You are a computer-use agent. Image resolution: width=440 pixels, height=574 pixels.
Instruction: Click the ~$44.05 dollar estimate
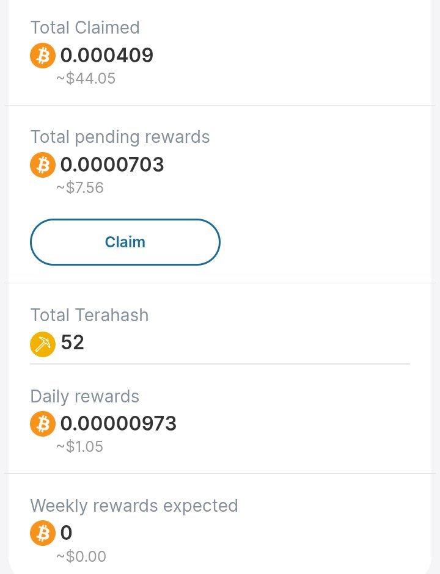point(86,78)
